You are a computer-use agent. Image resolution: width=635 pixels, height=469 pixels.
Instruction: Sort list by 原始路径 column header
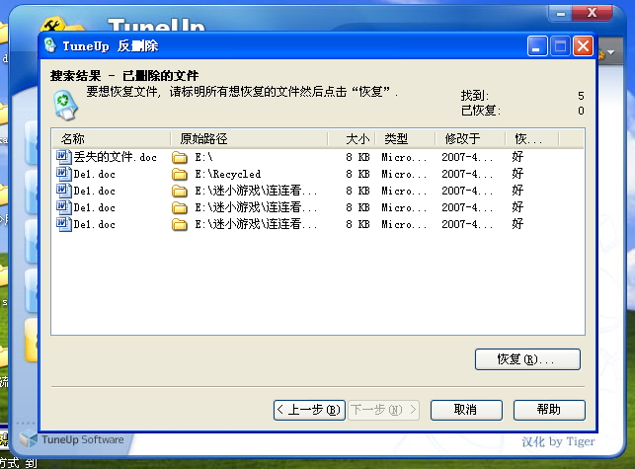pos(249,139)
